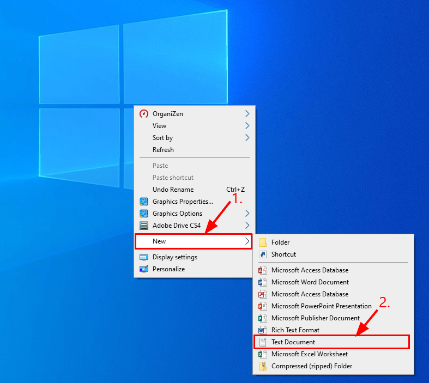Expand the Graphics Options submenu arrow
429x383 pixels.
click(247, 214)
